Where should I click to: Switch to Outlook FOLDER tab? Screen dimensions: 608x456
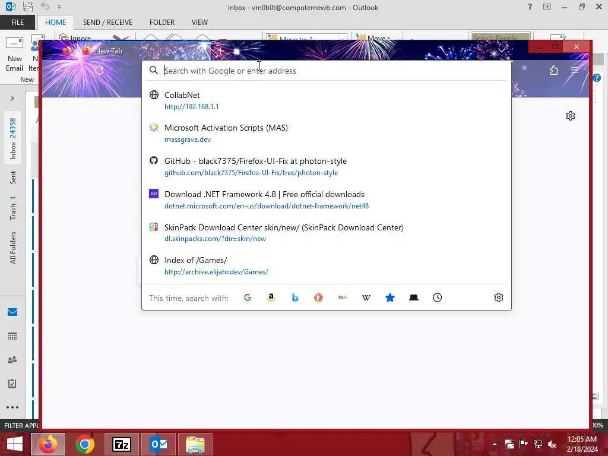[162, 23]
